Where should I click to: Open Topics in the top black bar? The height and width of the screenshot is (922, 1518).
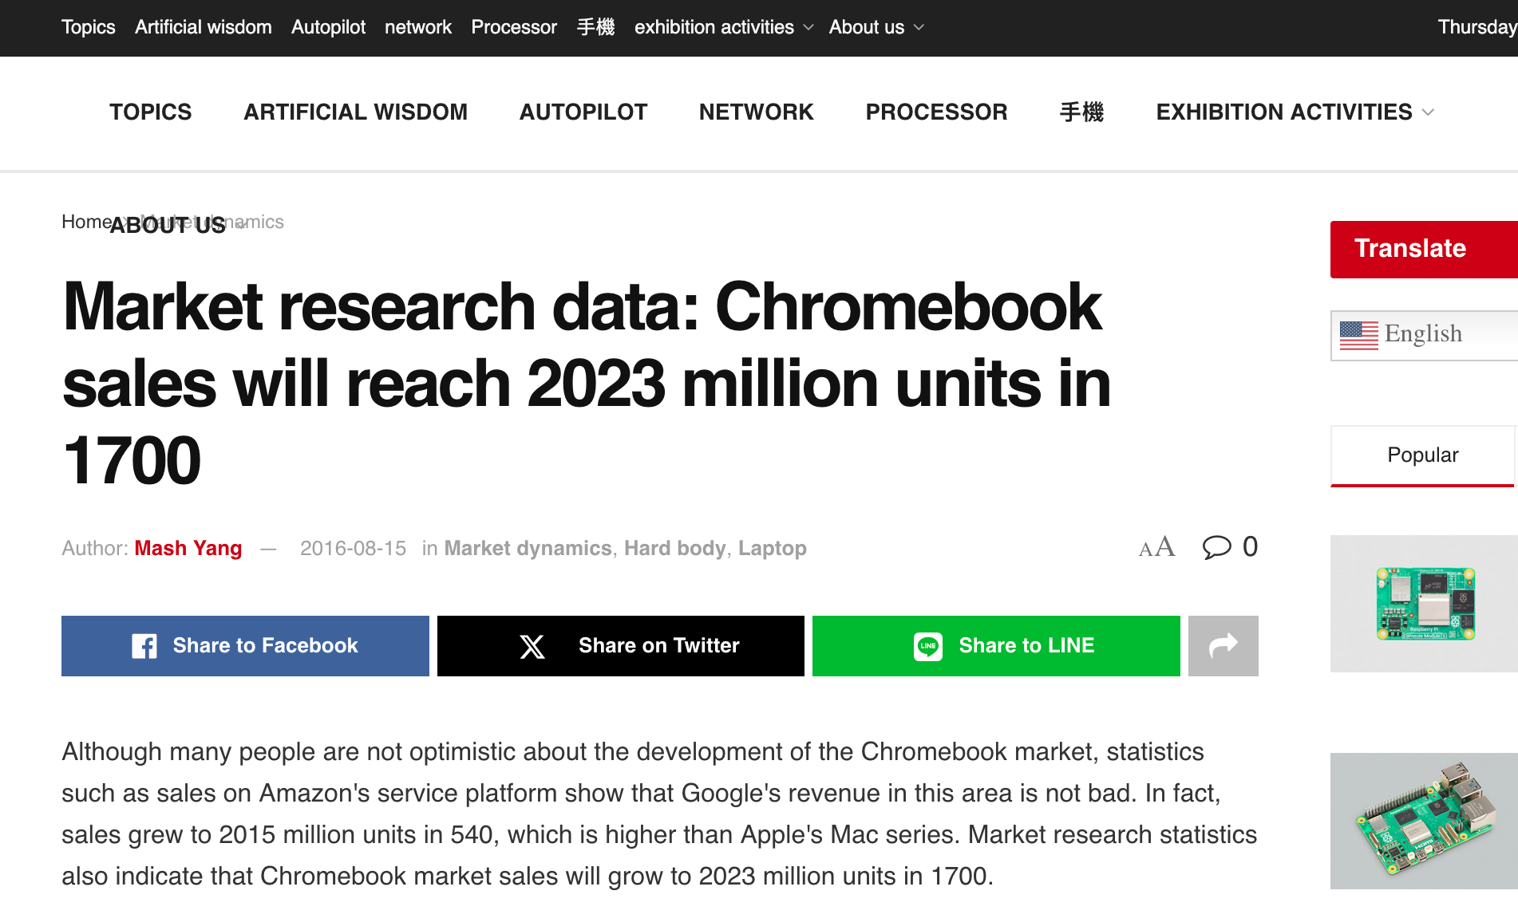(89, 27)
